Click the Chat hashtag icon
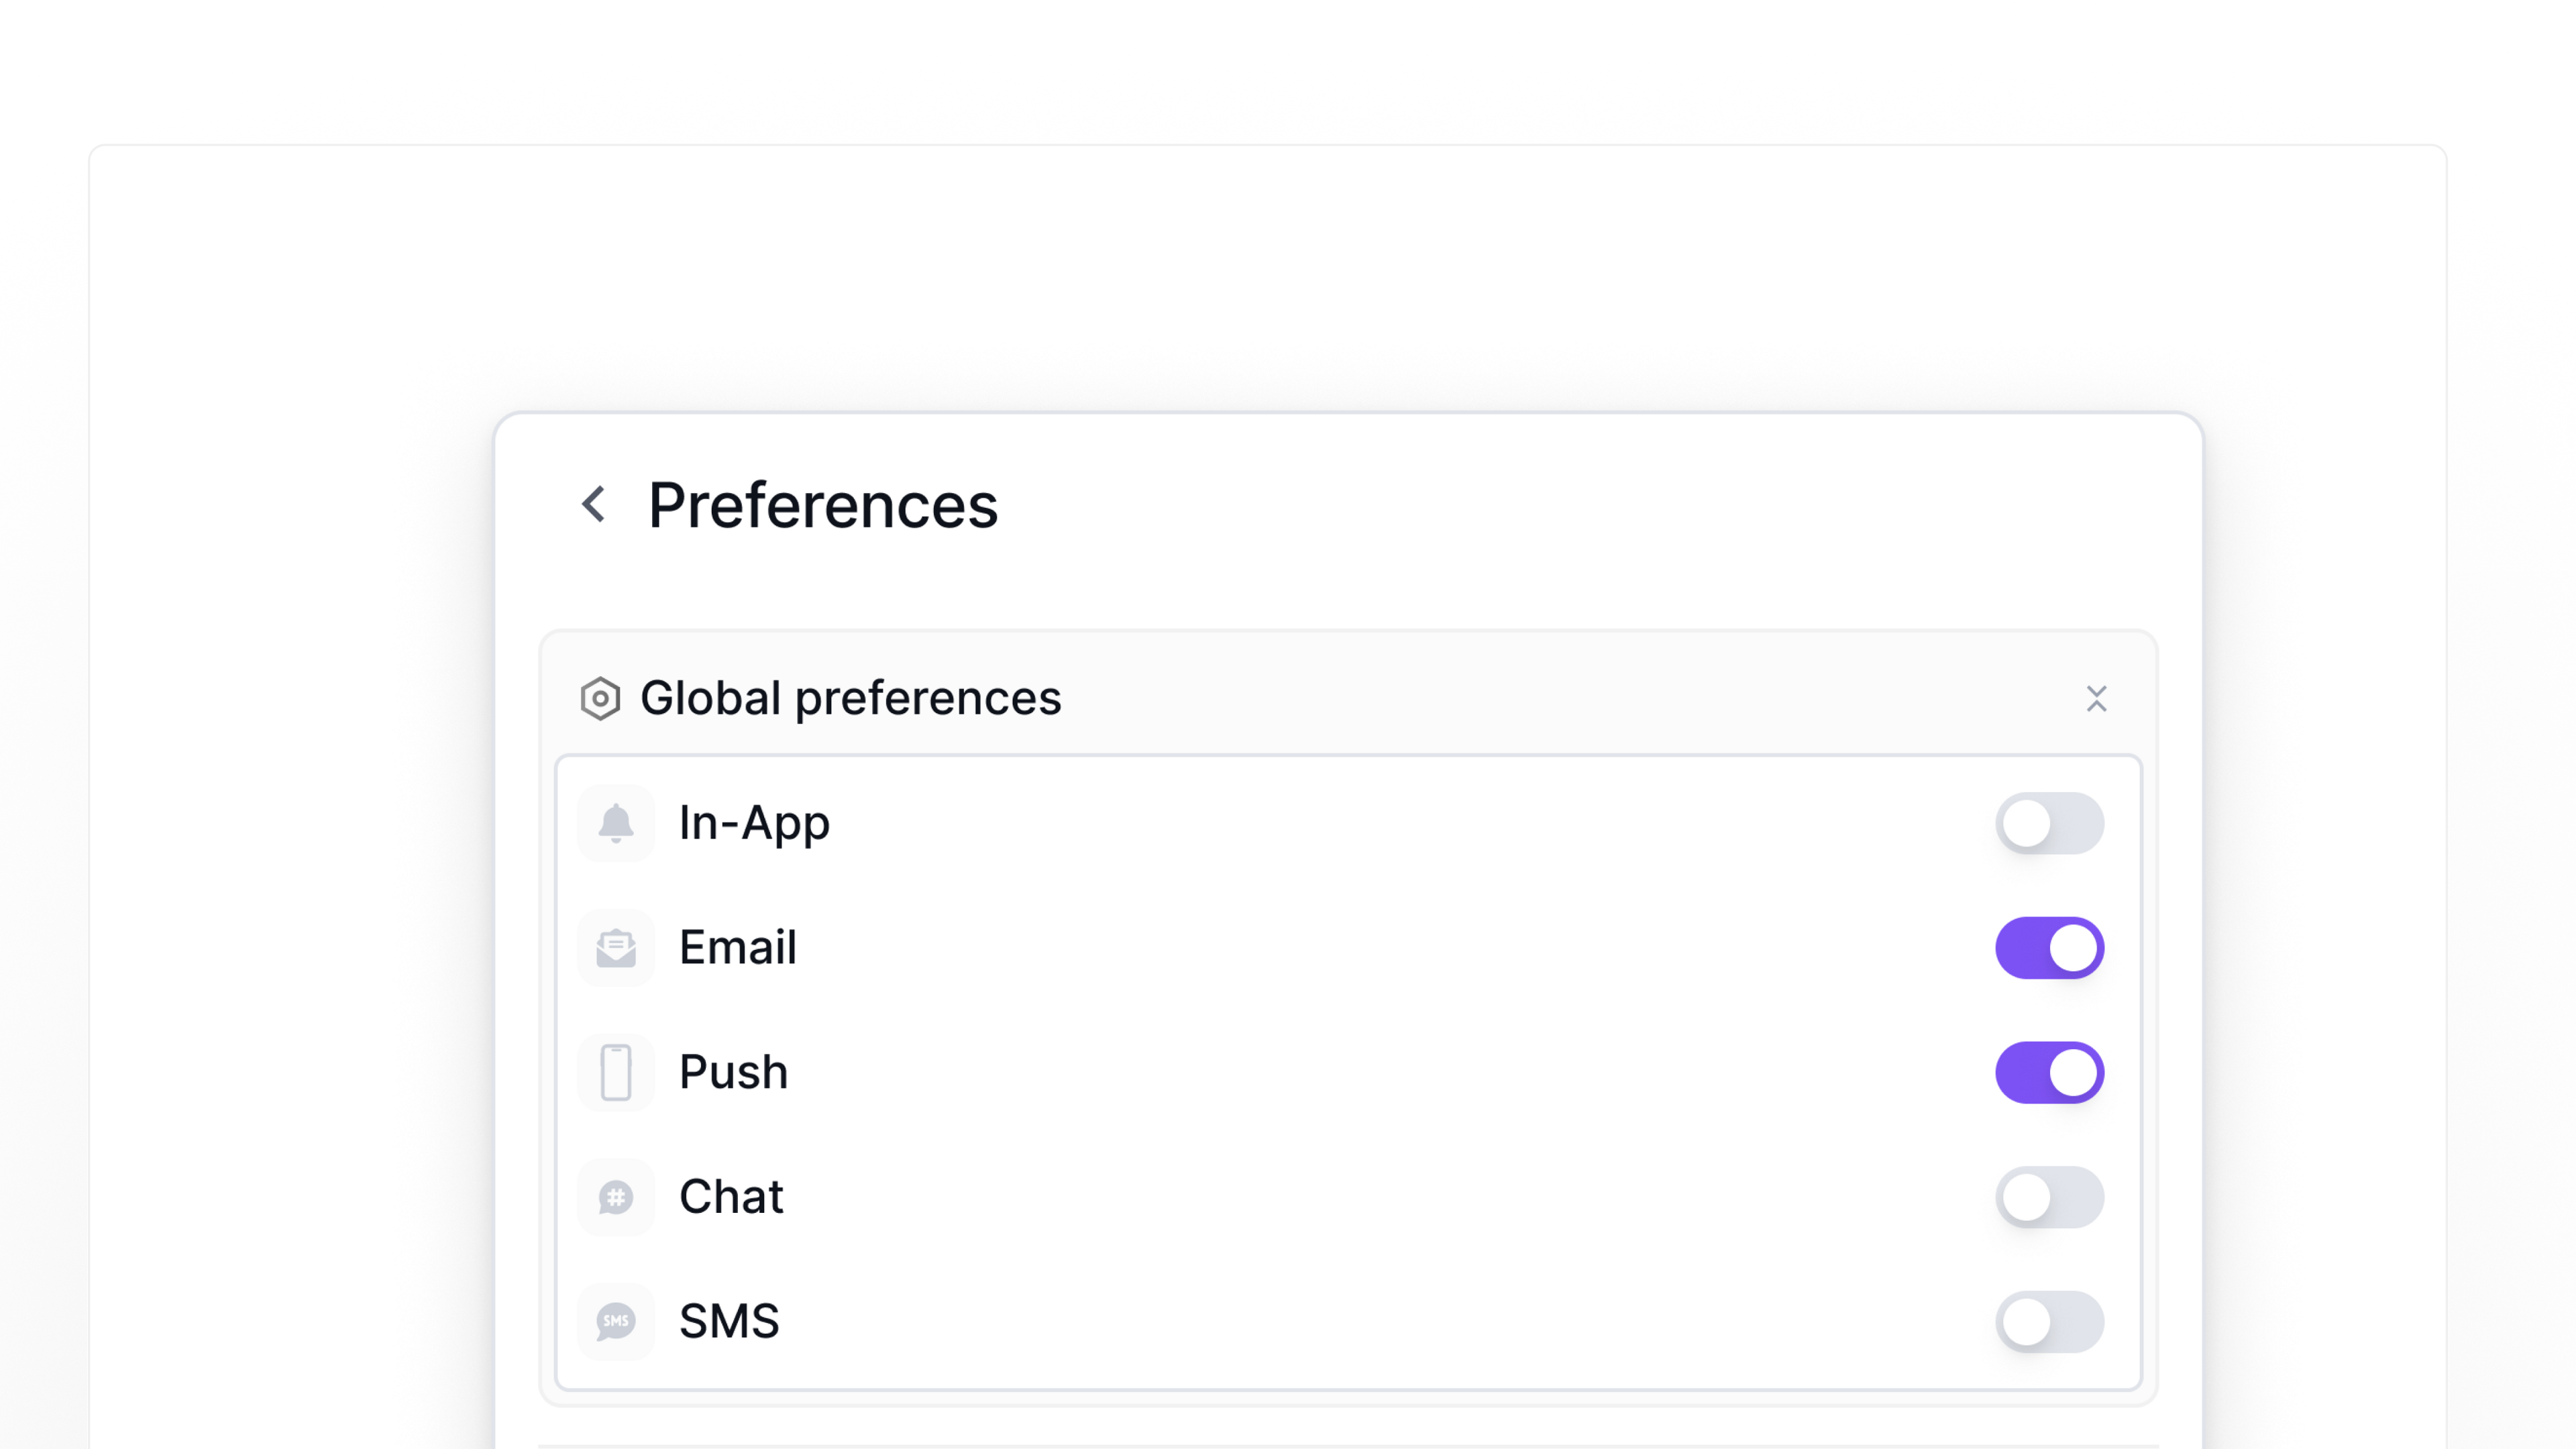Screen dimensions: 2576x1449 [x=616, y=1196]
